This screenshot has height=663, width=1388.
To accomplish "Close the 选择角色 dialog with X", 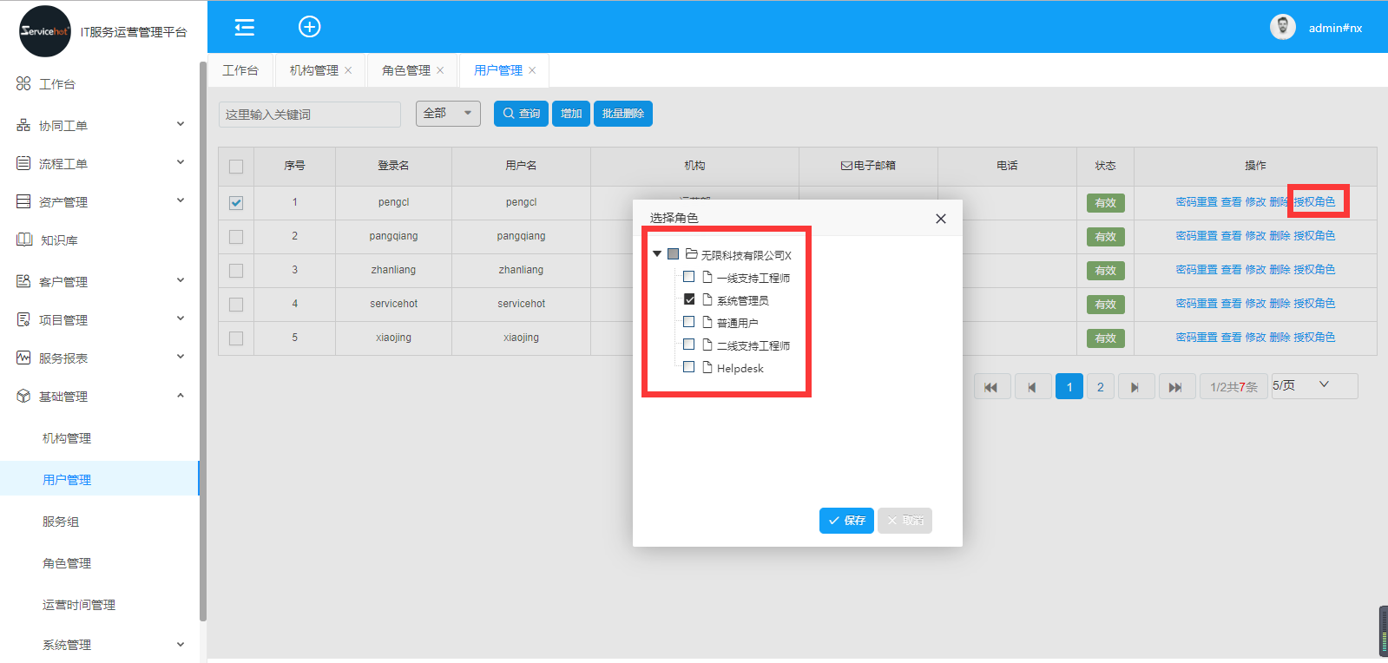I will pyautogui.click(x=940, y=219).
